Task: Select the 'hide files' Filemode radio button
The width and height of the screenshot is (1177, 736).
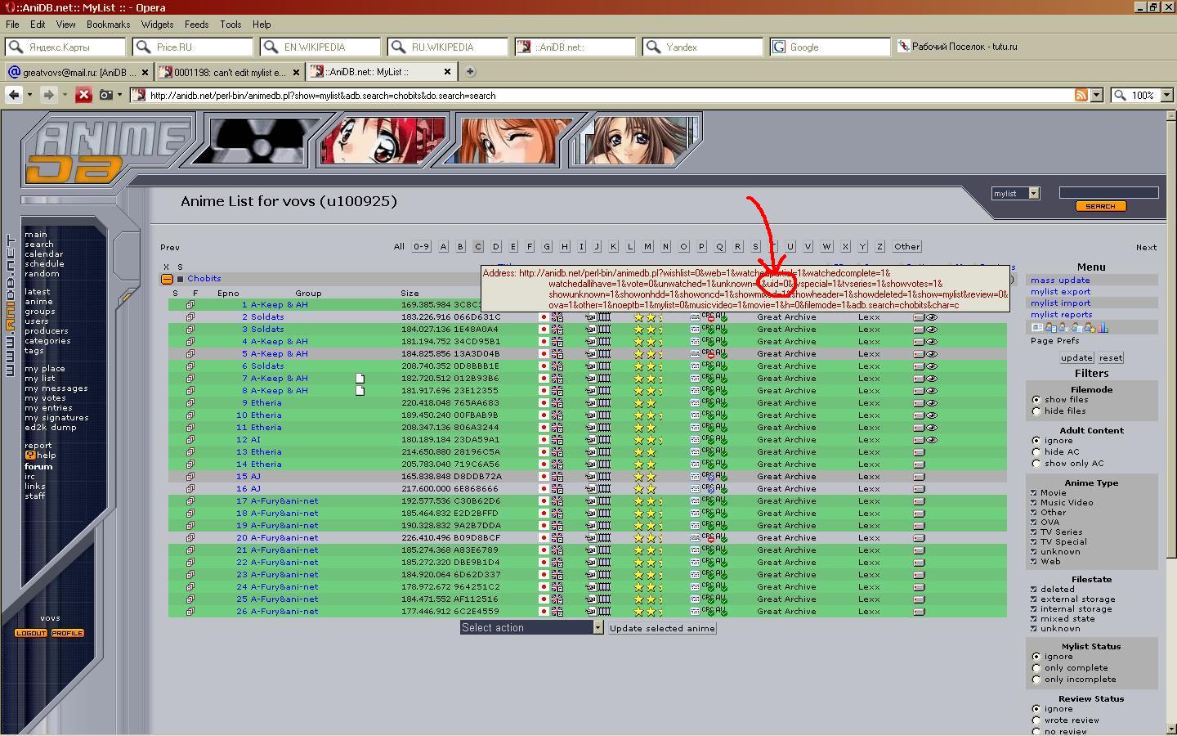Action: [1036, 411]
